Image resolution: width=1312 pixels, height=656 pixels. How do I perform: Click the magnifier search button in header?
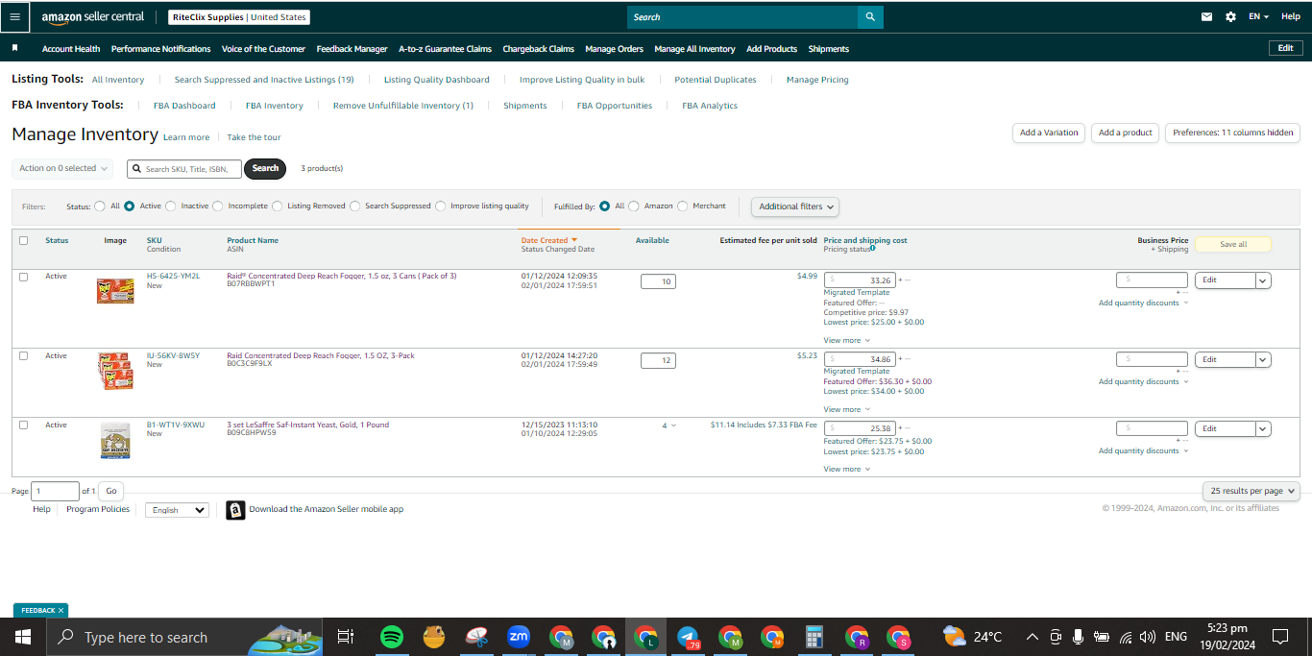tap(870, 17)
